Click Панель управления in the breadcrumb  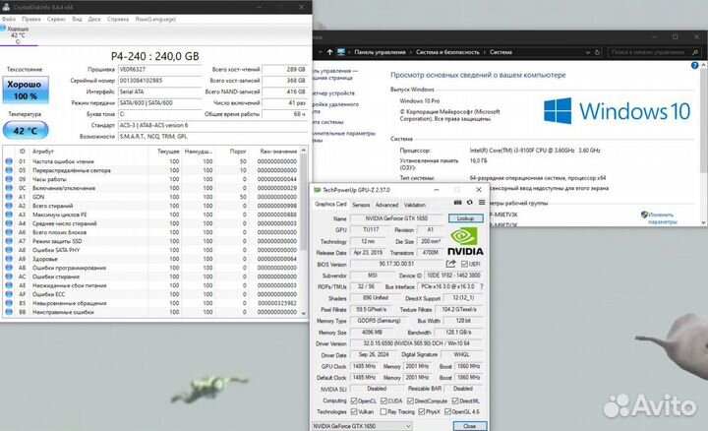(x=381, y=52)
